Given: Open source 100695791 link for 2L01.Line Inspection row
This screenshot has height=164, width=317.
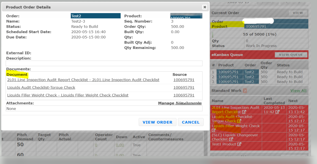Looking at the screenshot, I should 184,80.
